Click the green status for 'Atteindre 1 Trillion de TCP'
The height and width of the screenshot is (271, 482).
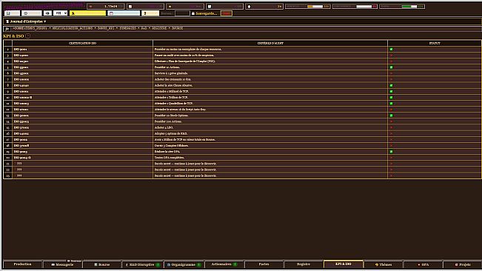(x=392, y=98)
